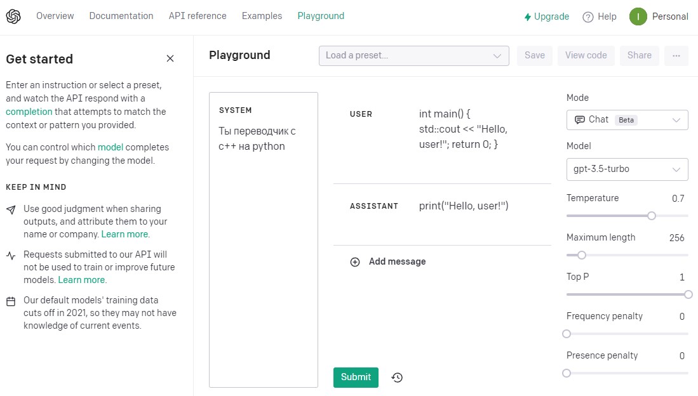Viewport: 698px width, 396px height.
Task: Open the three-dots more options menu
Action: pyautogui.click(x=676, y=56)
